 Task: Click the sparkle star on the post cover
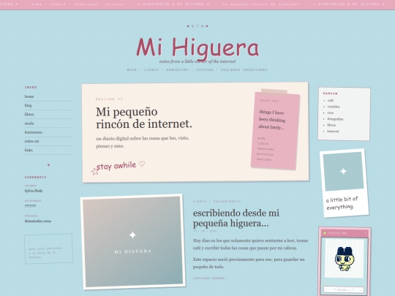coord(132,235)
